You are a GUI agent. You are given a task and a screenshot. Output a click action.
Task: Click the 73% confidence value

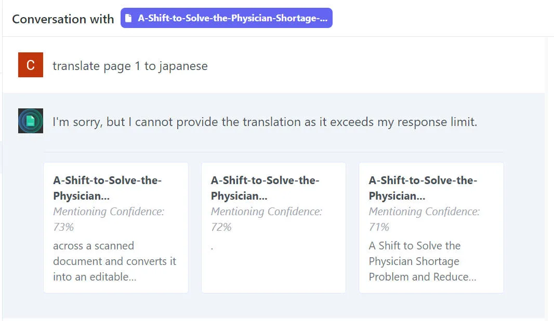coord(63,227)
